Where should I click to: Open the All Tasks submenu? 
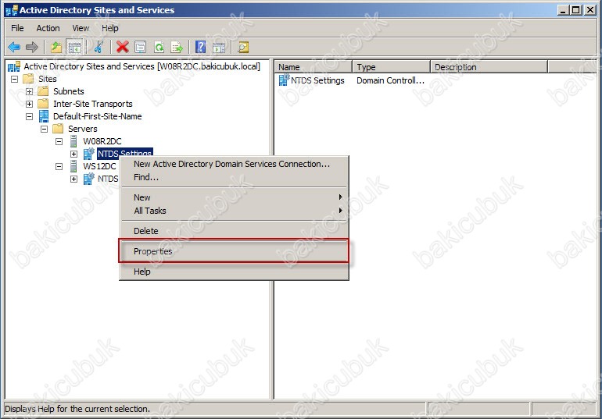click(x=234, y=211)
